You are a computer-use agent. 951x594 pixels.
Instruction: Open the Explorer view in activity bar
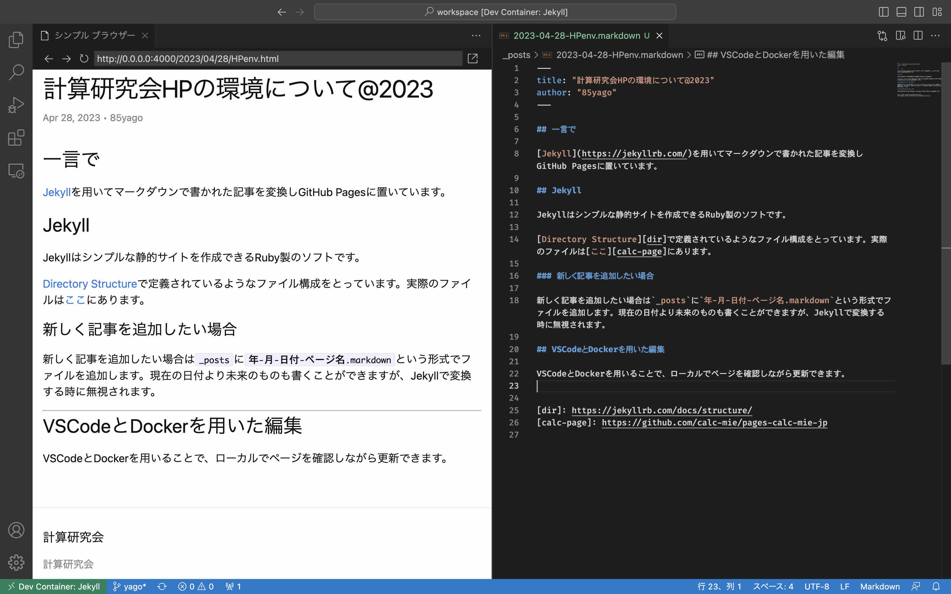16,40
